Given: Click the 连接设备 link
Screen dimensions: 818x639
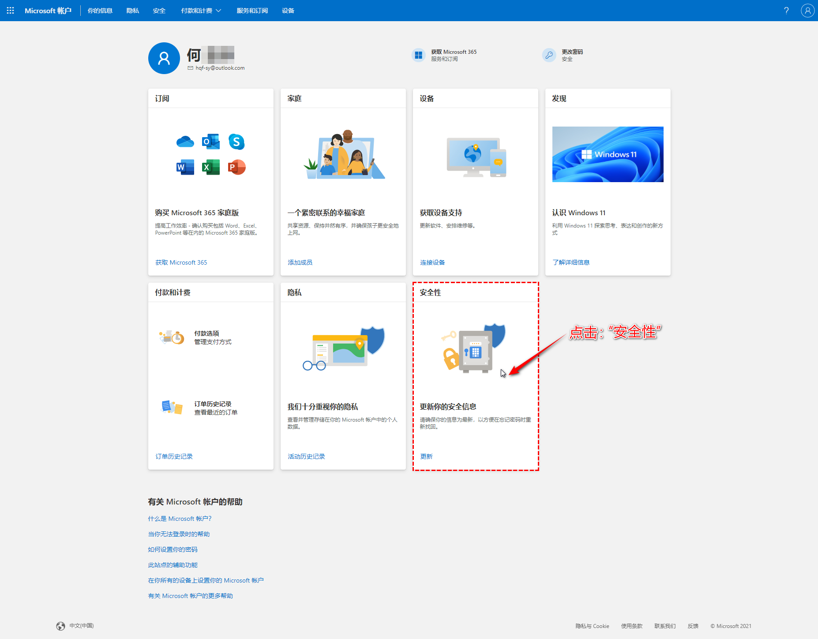Looking at the screenshot, I should coord(432,262).
